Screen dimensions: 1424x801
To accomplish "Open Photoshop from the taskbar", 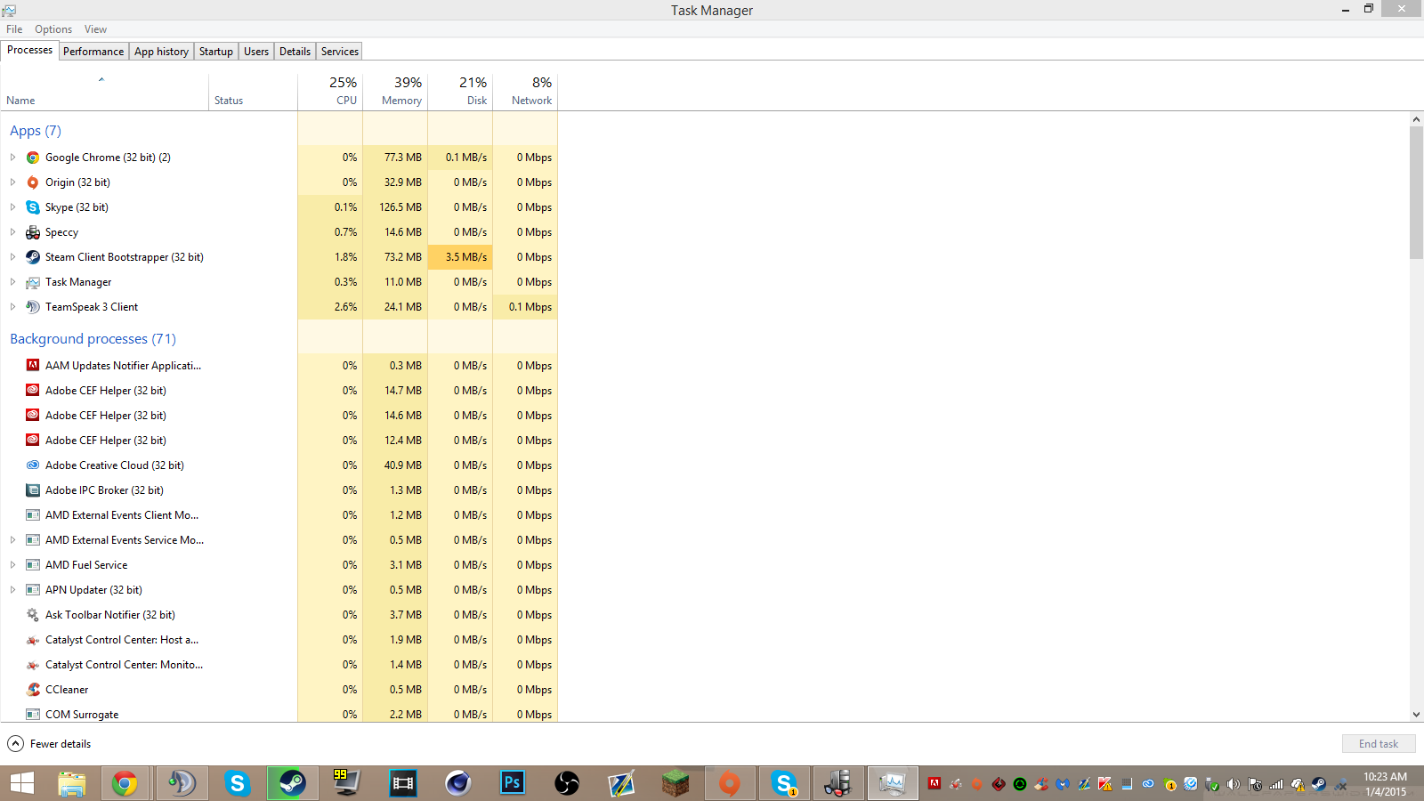I will (513, 783).
